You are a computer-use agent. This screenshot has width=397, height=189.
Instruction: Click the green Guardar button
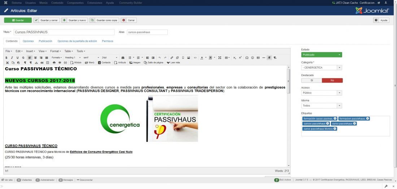coord(18,20)
